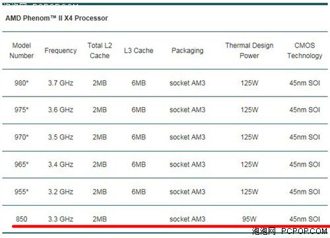Select model number 850
This screenshot has height=238, width=330.
(21, 219)
